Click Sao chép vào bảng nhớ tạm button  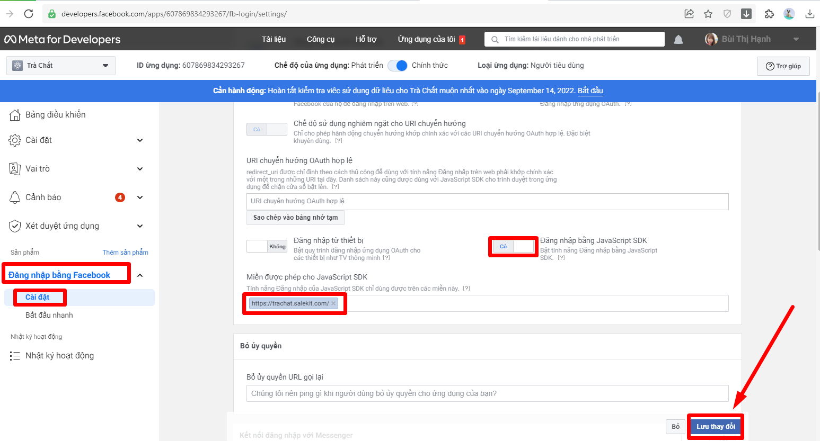(295, 218)
